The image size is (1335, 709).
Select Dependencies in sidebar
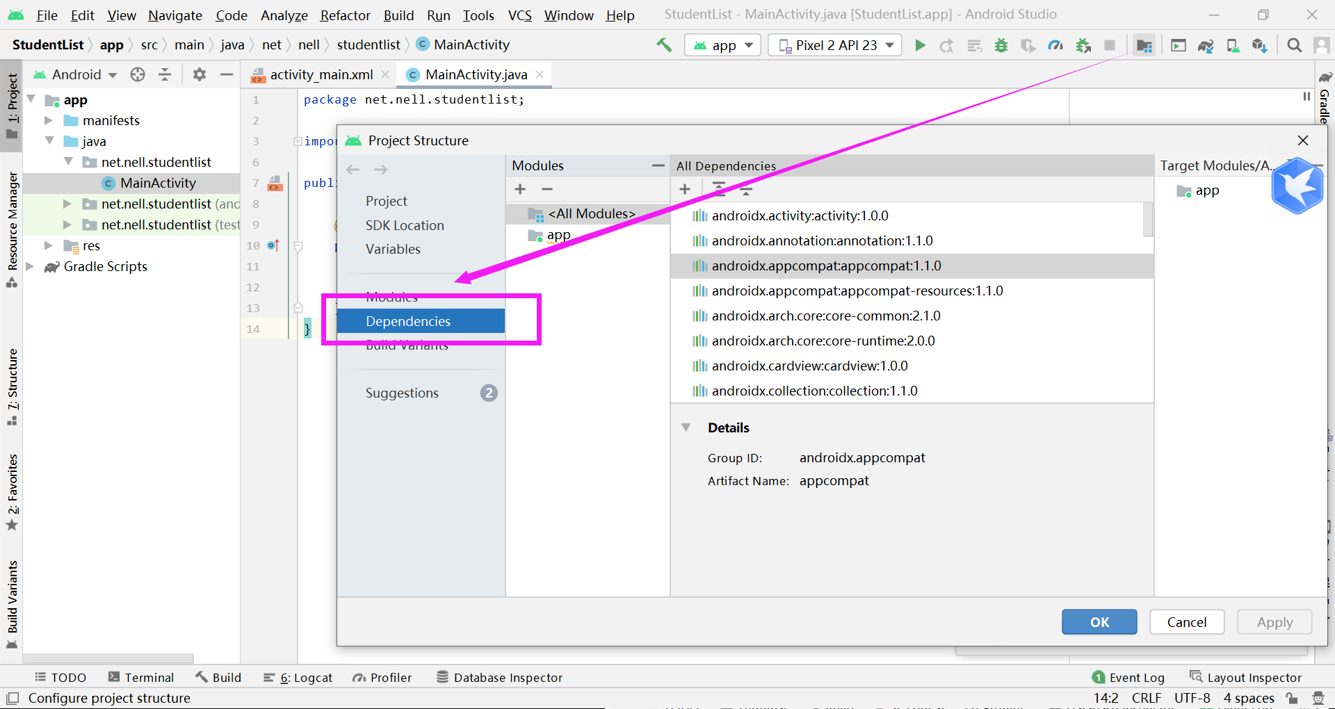point(421,321)
